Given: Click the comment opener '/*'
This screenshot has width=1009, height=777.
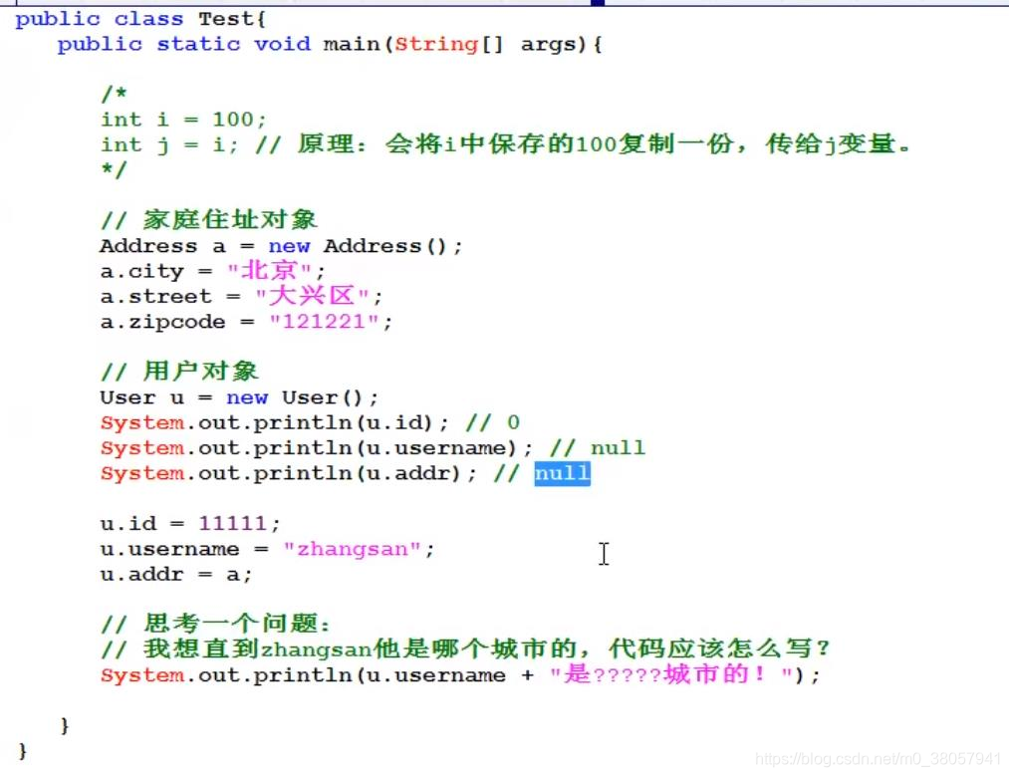Looking at the screenshot, I should 114,94.
